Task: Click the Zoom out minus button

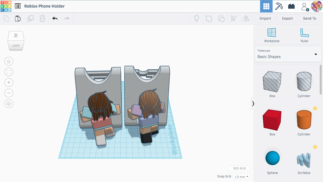Action: pyautogui.click(x=9, y=93)
